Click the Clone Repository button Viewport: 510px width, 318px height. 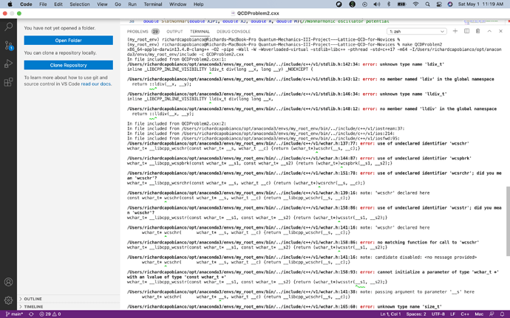(x=68, y=65)
